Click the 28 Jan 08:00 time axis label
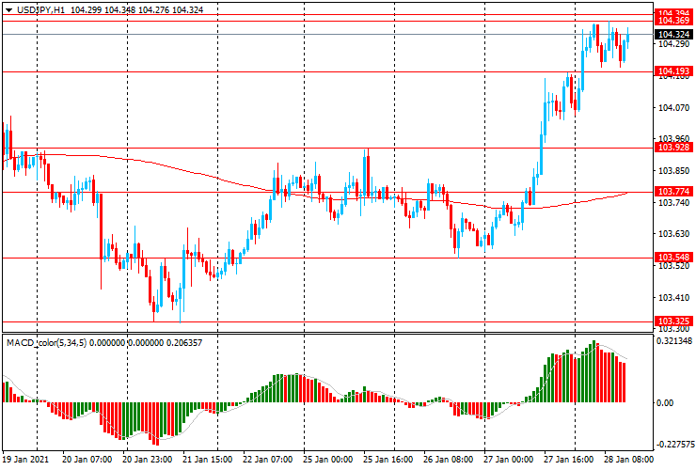The image size is (696, 470). tap(628, 459)
